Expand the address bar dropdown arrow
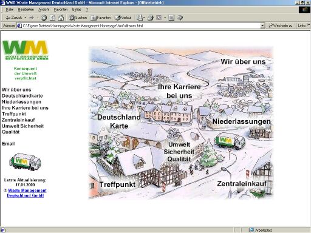311x233 pixels. [262, 25]
